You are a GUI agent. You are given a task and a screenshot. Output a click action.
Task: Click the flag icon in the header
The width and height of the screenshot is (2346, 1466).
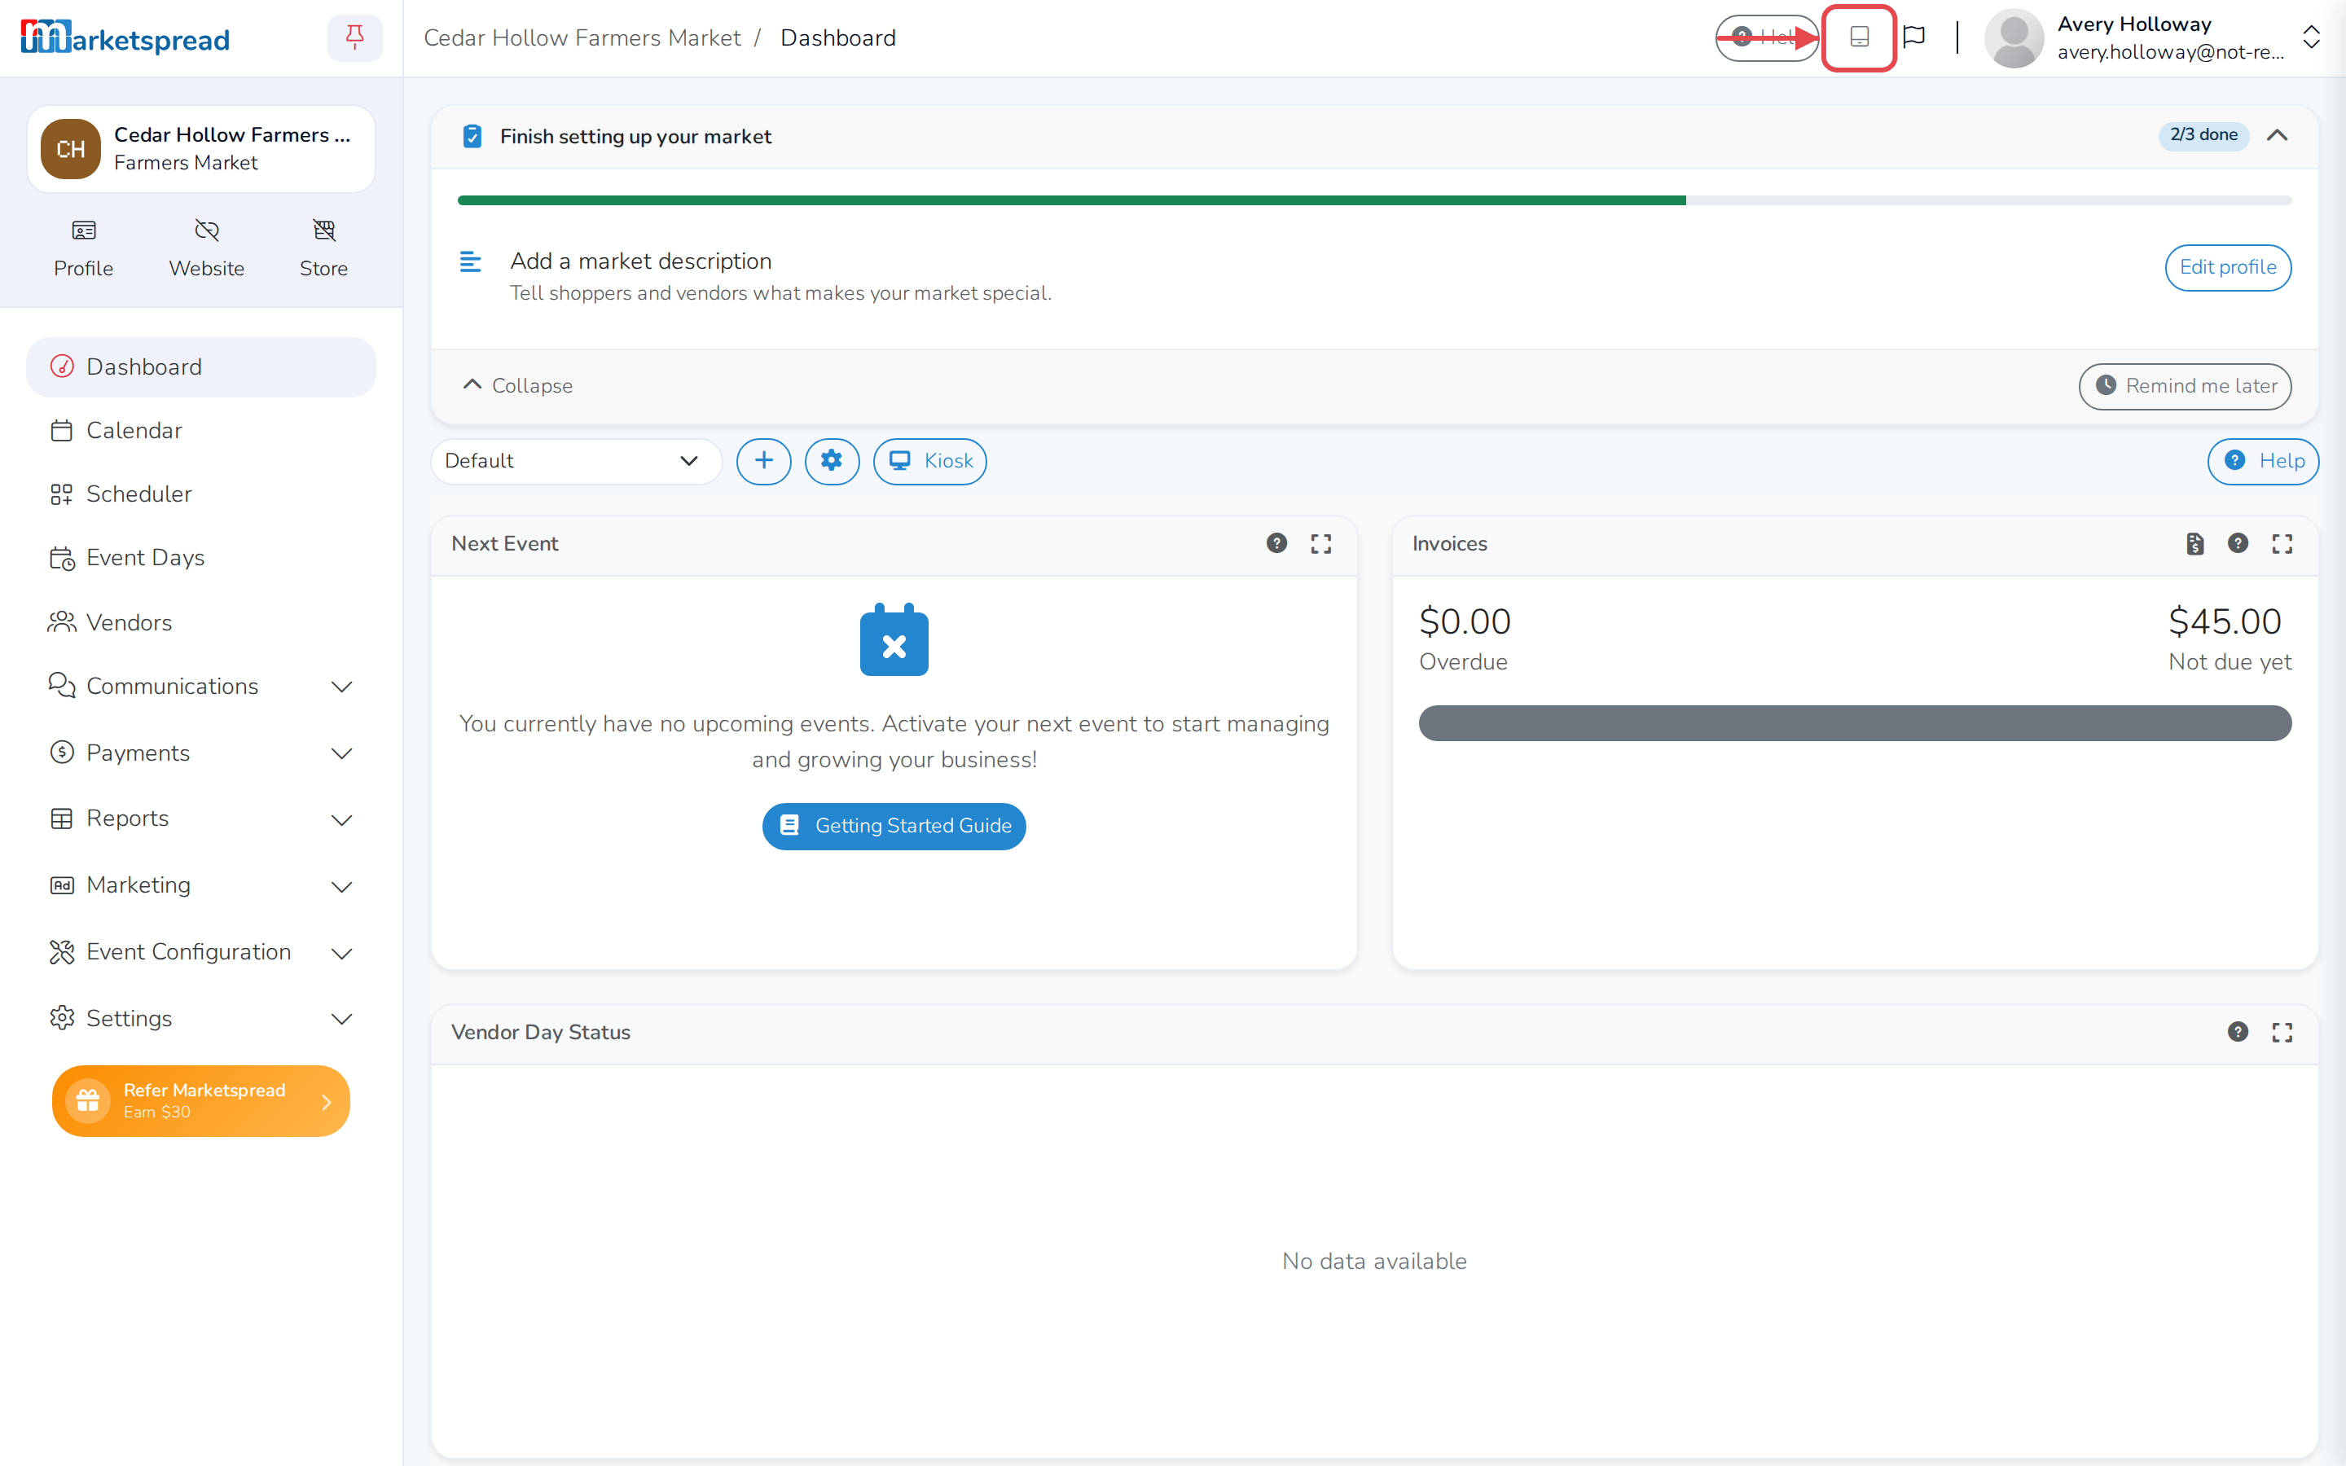coord(1913,37)
